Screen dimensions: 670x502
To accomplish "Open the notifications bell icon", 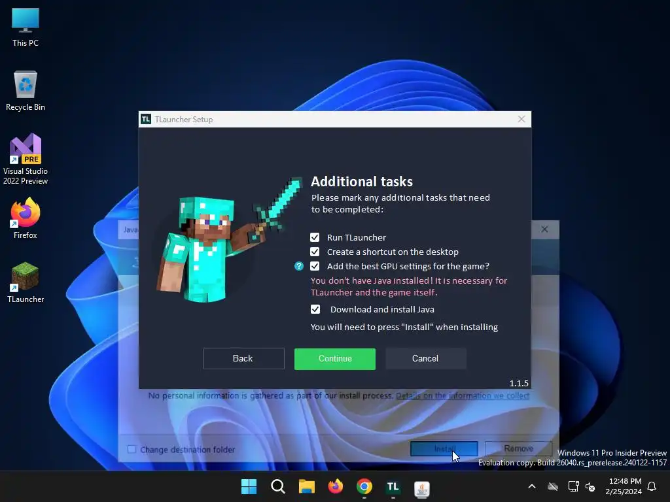I will point(652,486).
